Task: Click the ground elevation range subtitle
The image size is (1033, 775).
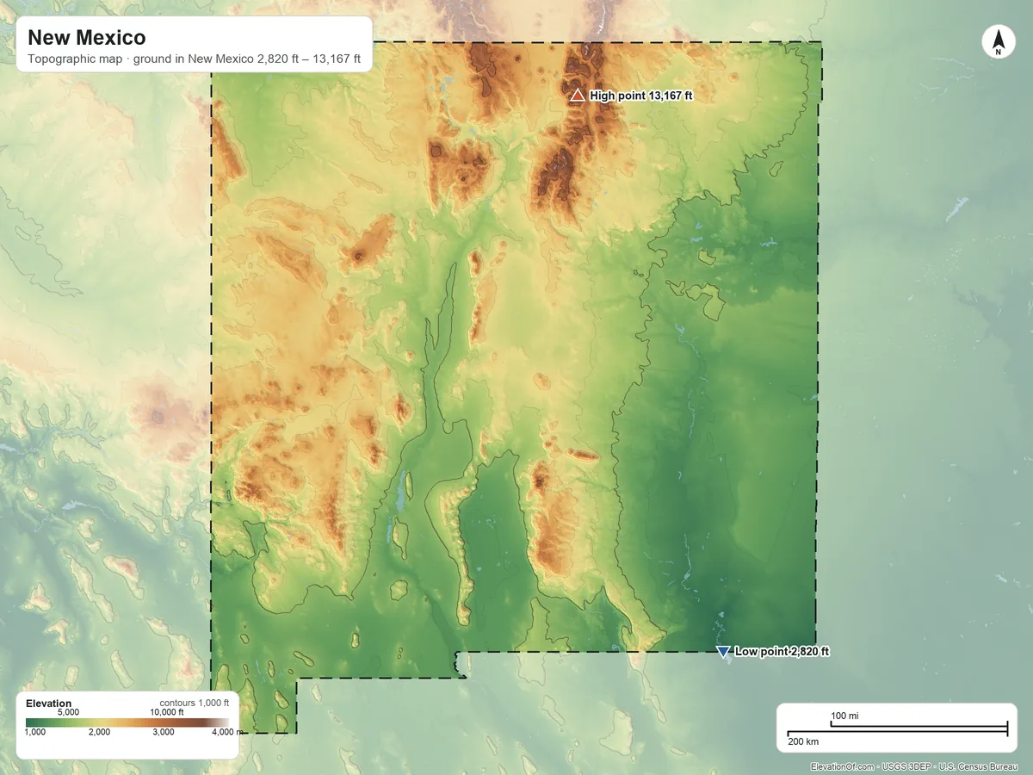Action: click(194, 60)
